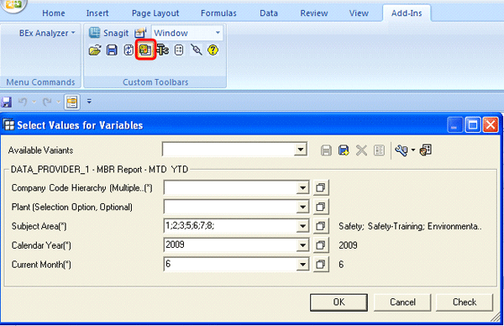Click the Open folder icon in Custom Toolbars
This screenshot has height=326, width=504.
click(x=95, y=50)
